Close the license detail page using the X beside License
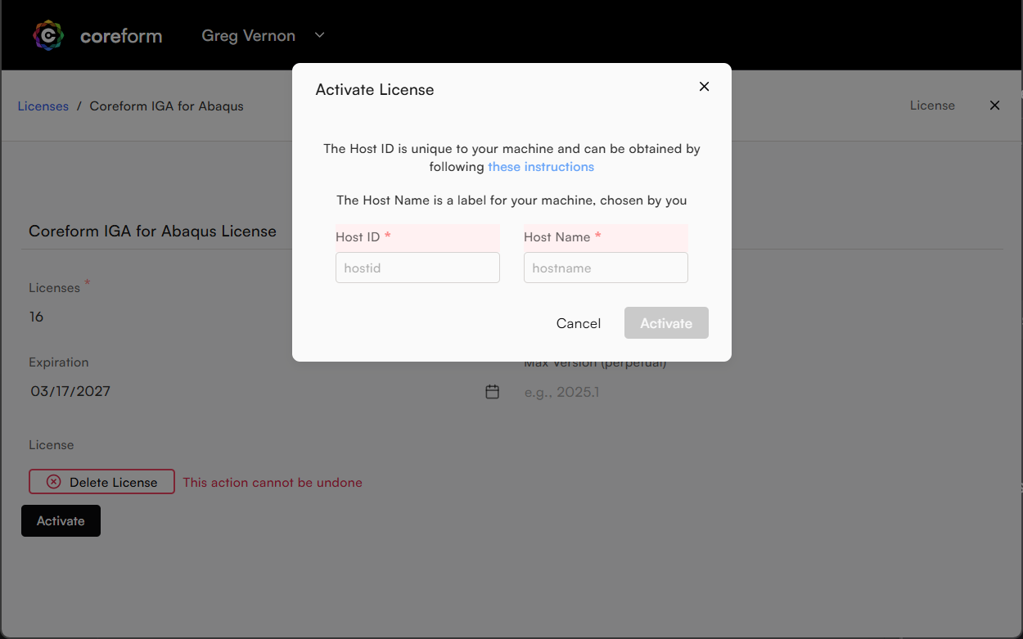1023x639 pixels. [x=994, y=106]
